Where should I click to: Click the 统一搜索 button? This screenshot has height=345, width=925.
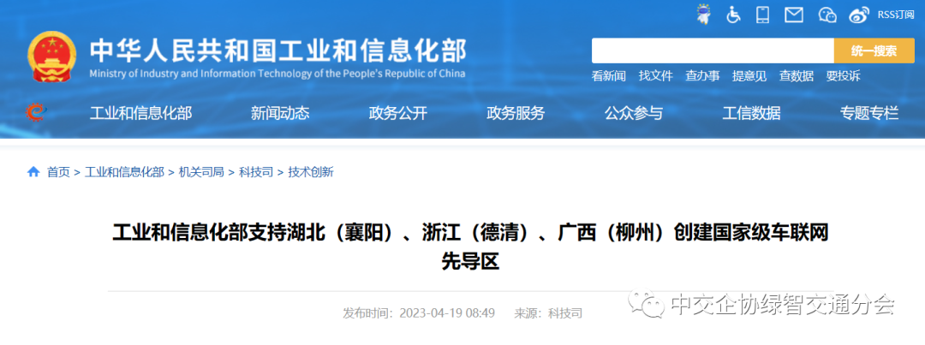(874, 51)
